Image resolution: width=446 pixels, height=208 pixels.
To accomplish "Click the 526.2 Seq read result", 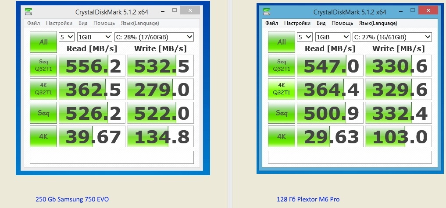I will pyautogui.click(x=92, y=113).
